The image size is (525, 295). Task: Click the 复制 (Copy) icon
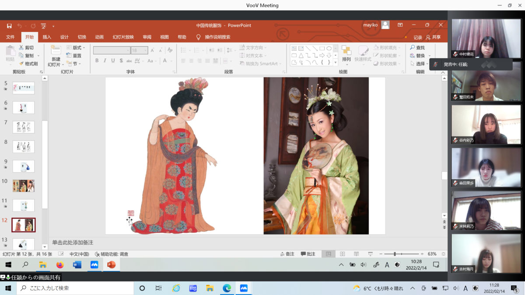tap(21, 56)
